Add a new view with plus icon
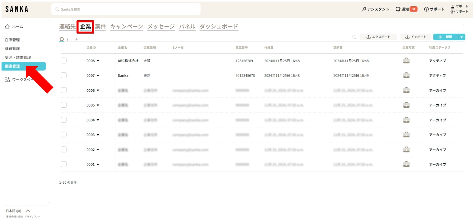 [x=76, y=39]
